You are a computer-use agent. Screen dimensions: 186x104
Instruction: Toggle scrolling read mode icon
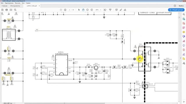(x=110, y=10)
